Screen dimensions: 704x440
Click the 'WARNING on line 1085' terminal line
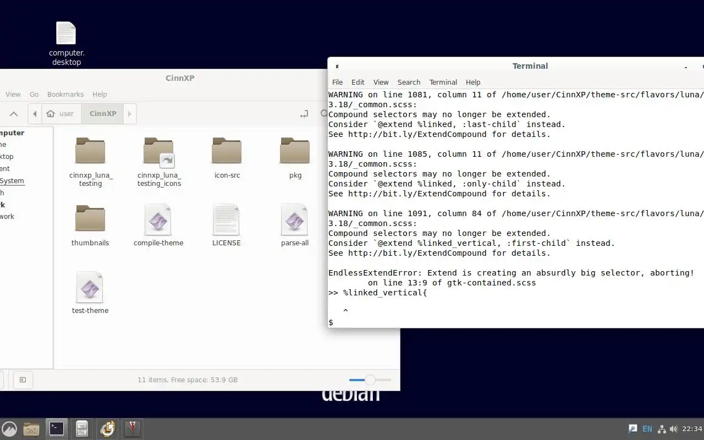click(x=516, y=154)
